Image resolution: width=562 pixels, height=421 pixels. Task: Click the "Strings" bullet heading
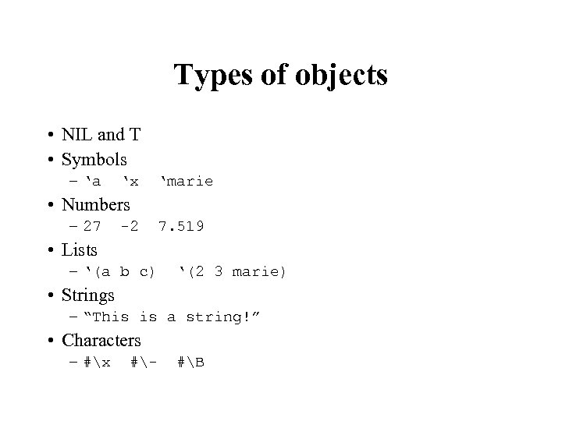tap(88, 295)
